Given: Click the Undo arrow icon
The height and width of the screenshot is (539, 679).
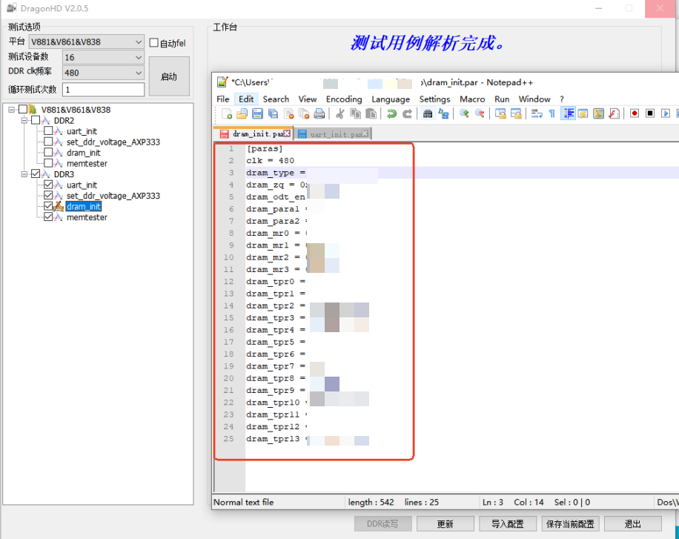Looking at the screenshot, I should point(391,113).
